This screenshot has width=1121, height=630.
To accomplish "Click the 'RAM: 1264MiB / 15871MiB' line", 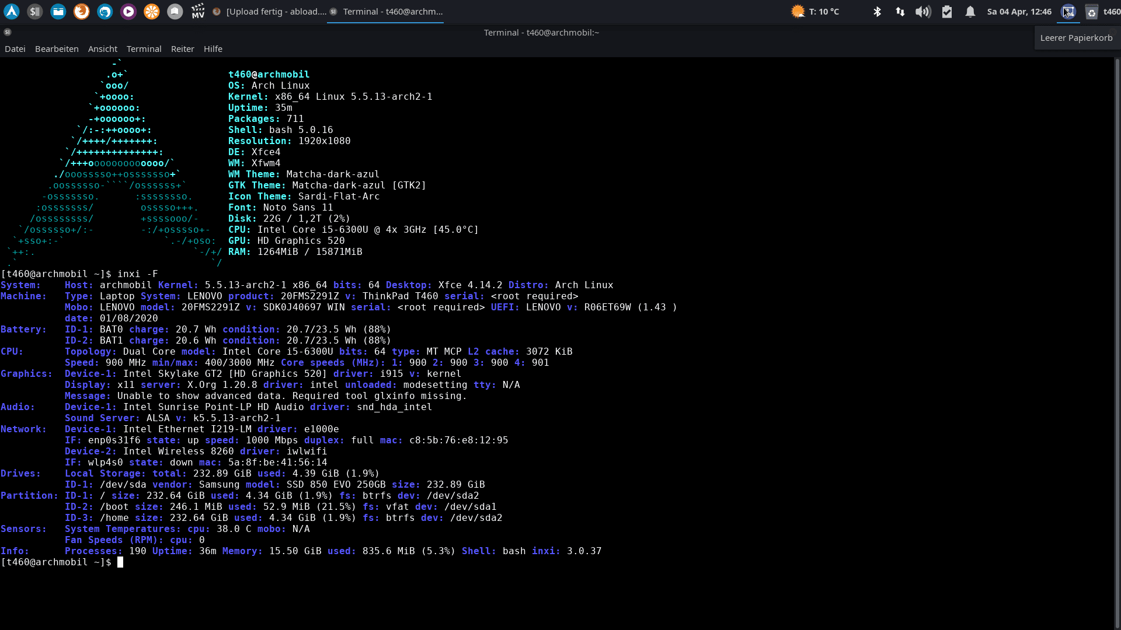I will [x=295, y=251].
